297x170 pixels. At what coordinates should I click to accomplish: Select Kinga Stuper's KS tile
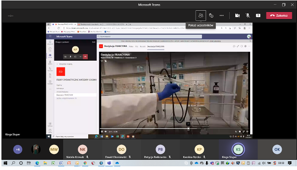click(x=238, y=150)
